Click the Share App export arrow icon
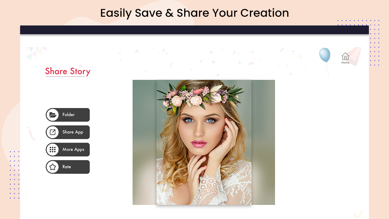This screenshot has width=389, height=219. [x=52, y=132]
